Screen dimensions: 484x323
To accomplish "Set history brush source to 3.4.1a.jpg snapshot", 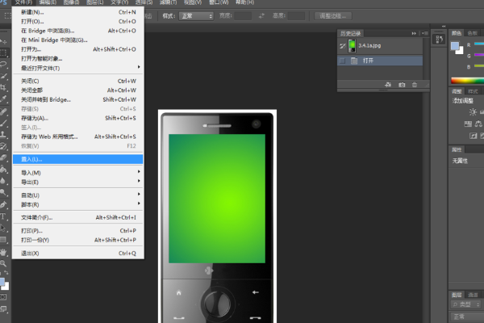I will click(342, 46).
